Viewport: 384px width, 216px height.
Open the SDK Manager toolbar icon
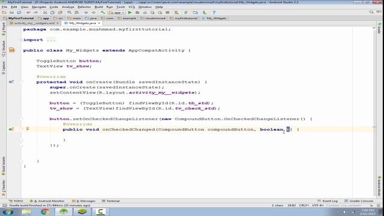[x=204, y=13]
